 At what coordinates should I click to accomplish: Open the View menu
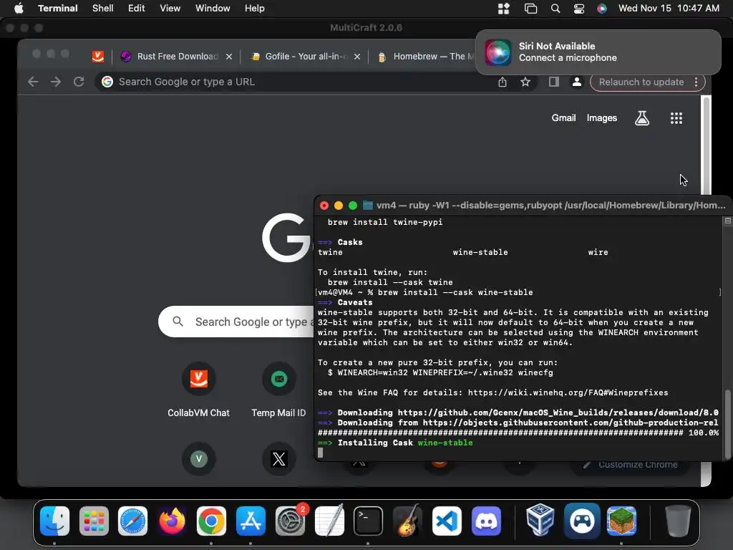(x=170, y=9)
